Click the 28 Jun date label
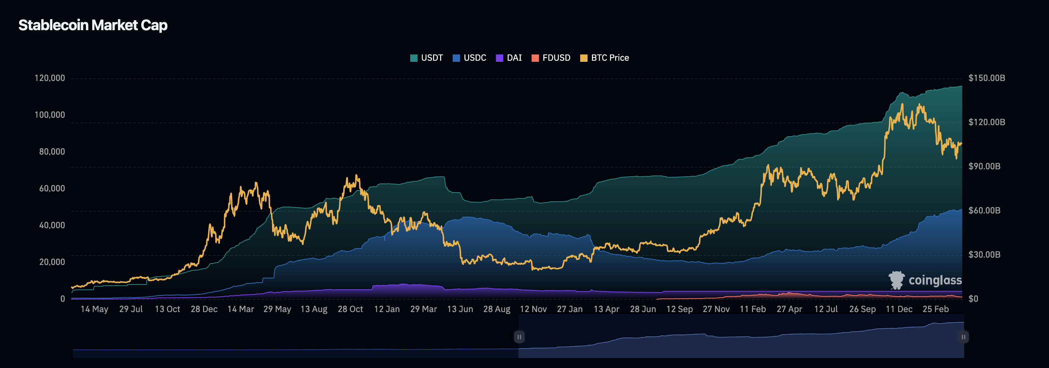Screen dimensions: 1049x368 643,309
